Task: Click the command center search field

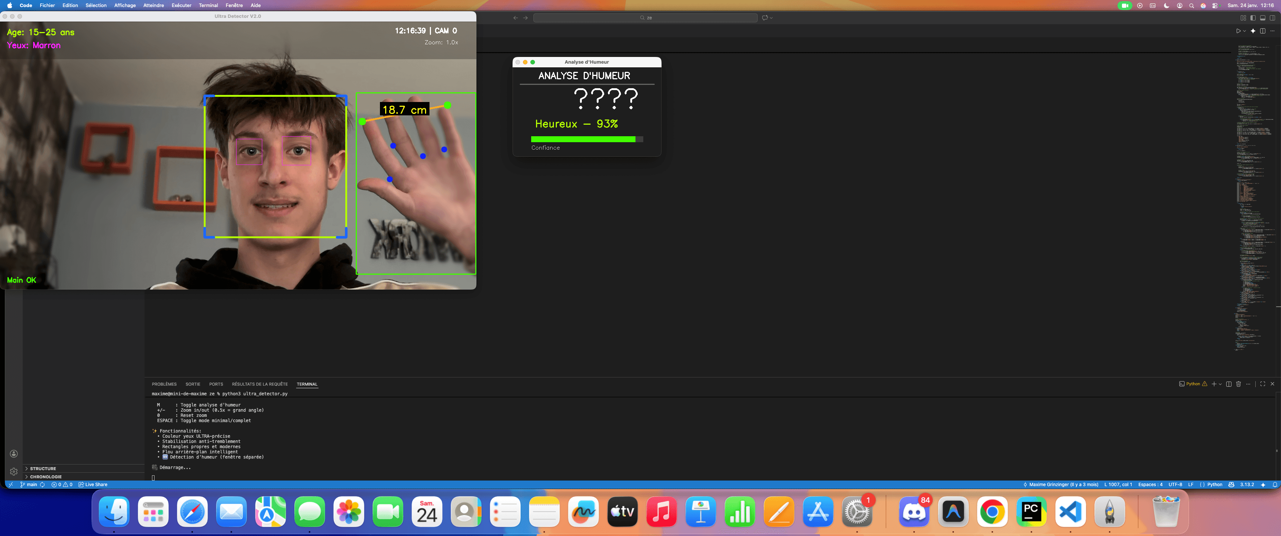Action: 645,18
